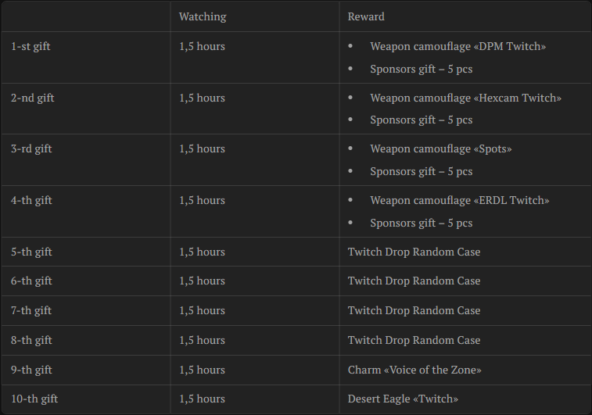Viewport: 592px width, 415px height.
Task: Click the "1,5 hours" cell for 9-th gift
Action: [202, 370]
